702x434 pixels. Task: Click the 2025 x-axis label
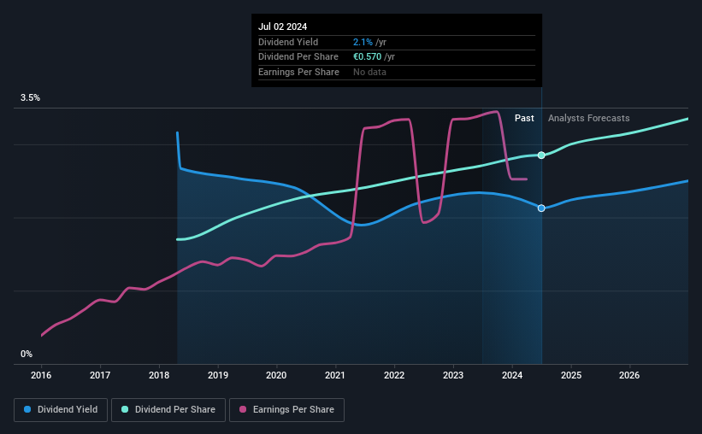tap(571, 375)
